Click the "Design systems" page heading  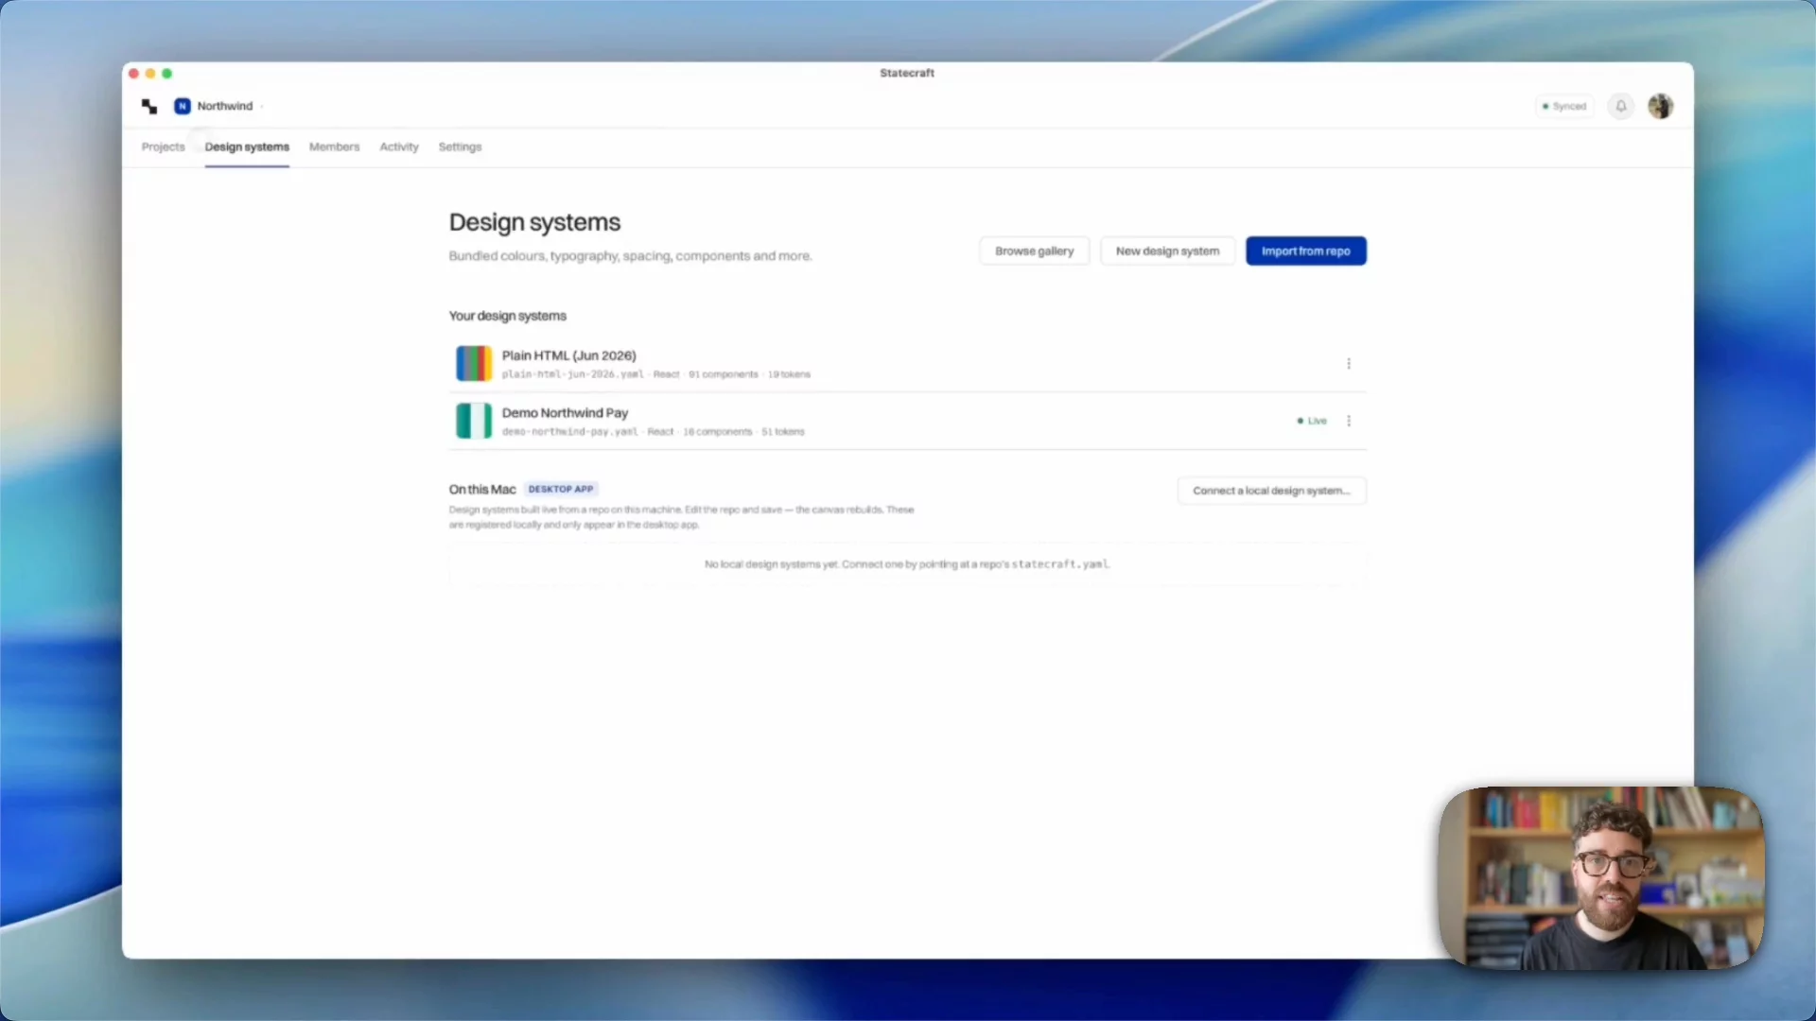(x=534, y=222)
